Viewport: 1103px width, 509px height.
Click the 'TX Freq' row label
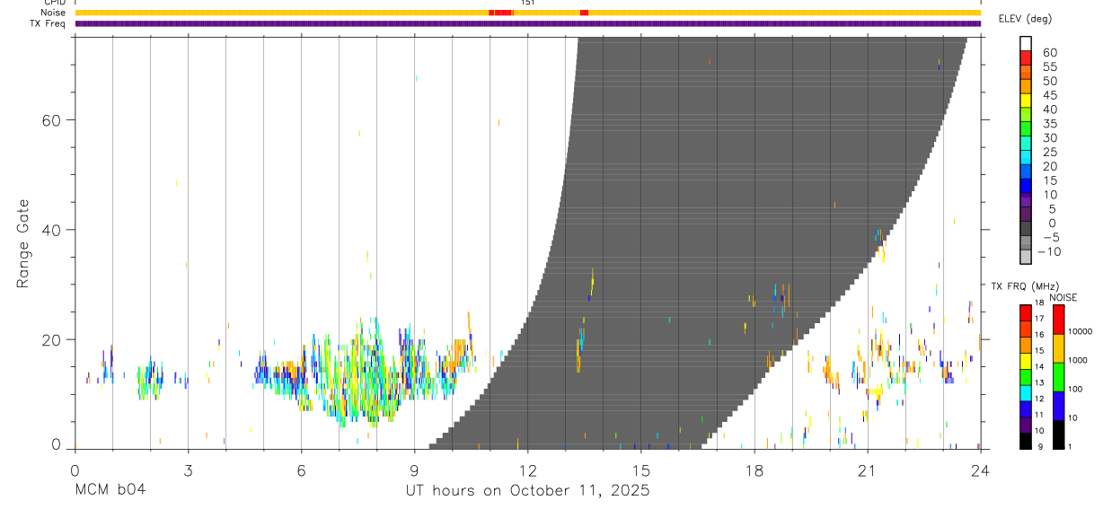[49, 23]
